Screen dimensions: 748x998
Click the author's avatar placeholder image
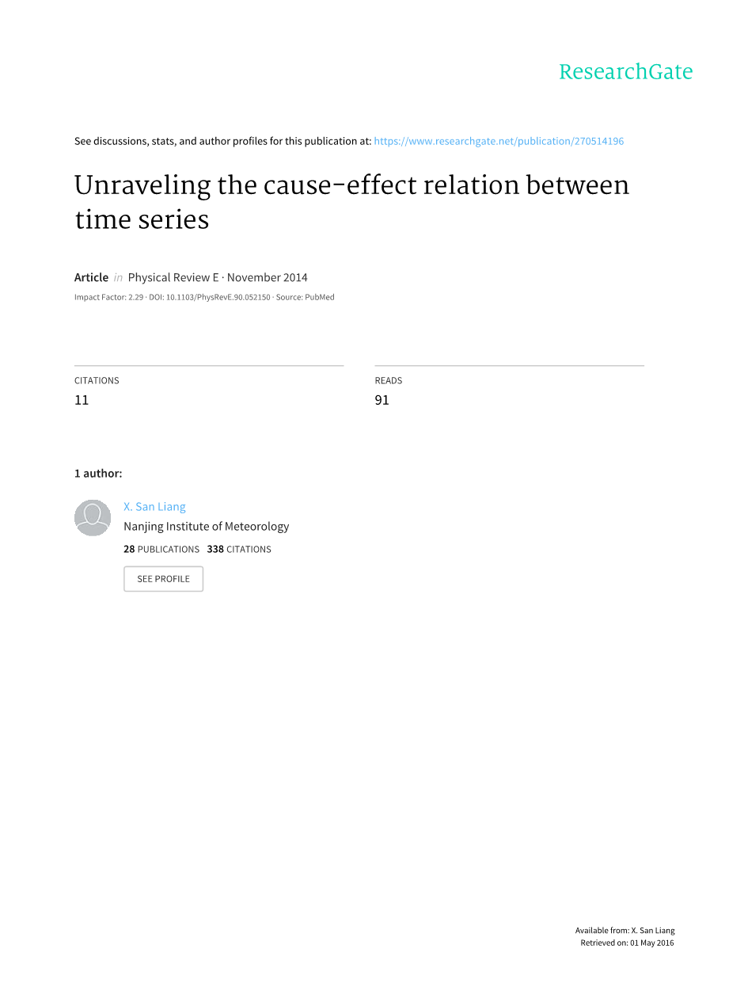click(x=93, y=518)
